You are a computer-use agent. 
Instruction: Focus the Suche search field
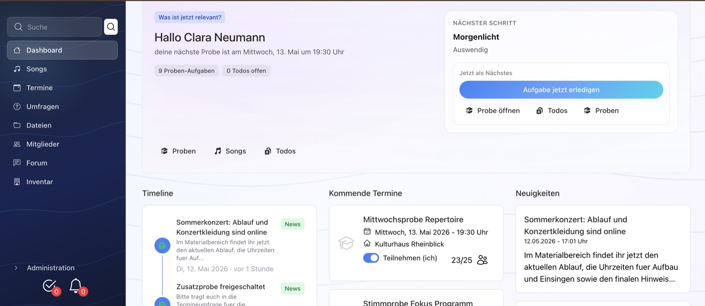(55, 27)
